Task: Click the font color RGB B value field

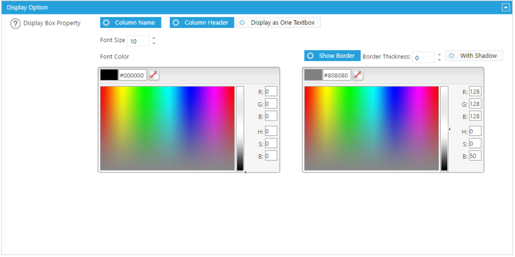Action: tap(271, 116)
